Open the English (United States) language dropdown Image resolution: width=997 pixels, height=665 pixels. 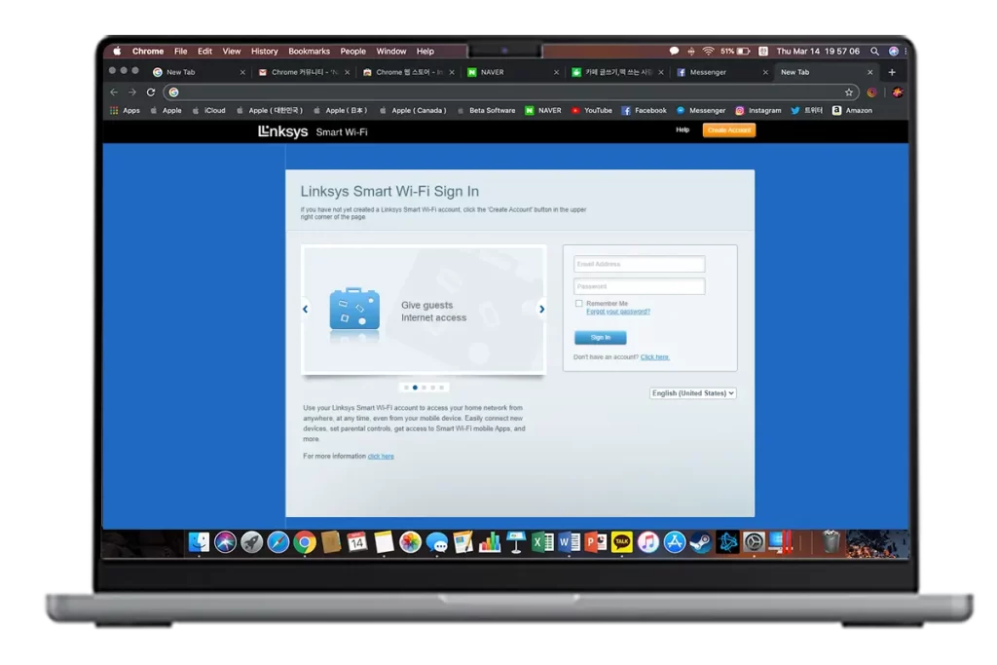(x=692, y=393)
